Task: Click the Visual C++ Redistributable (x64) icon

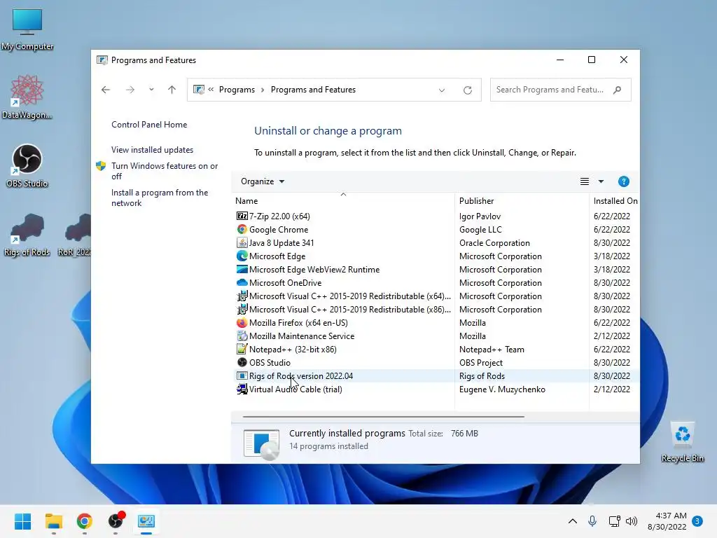Action: (x=242, y=296)
